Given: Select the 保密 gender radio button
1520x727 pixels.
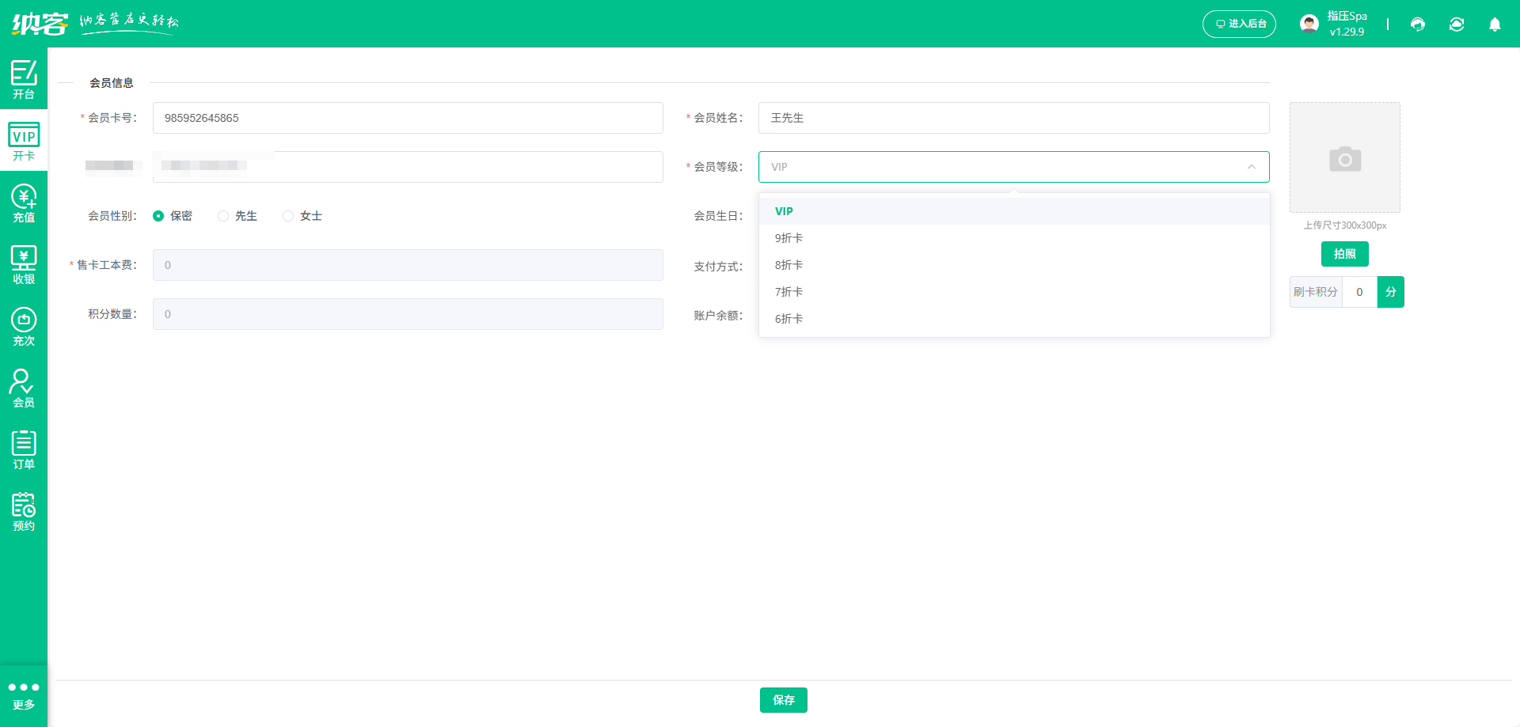Looking at the screenshot, I should pos(158,216).
